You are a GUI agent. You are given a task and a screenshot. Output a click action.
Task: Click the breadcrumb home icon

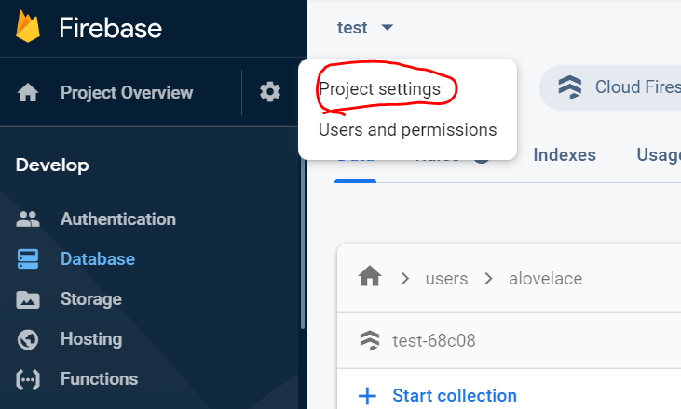(x=370, y=276)
